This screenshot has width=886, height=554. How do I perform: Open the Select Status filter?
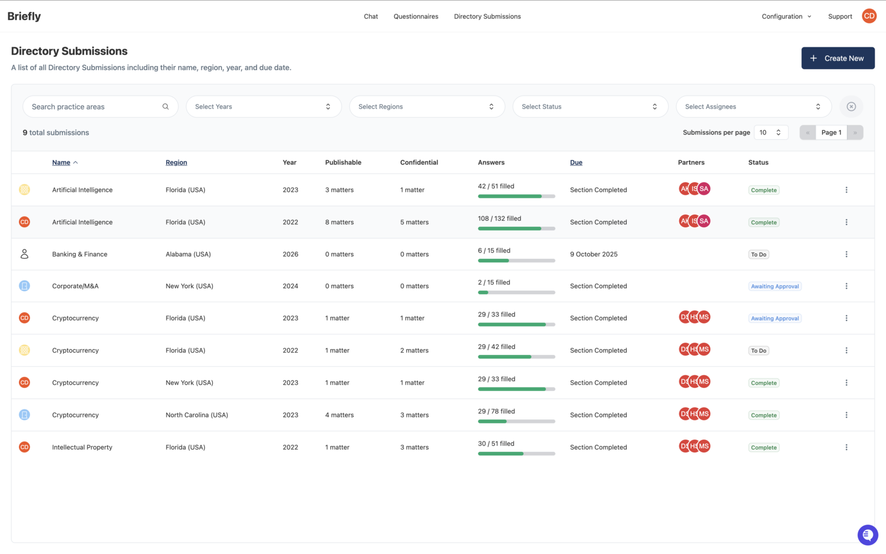pyautogui.click(x=590, y=107)
